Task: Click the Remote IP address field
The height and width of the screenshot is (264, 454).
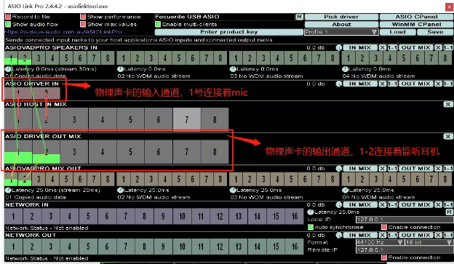Action: (405, 249)
